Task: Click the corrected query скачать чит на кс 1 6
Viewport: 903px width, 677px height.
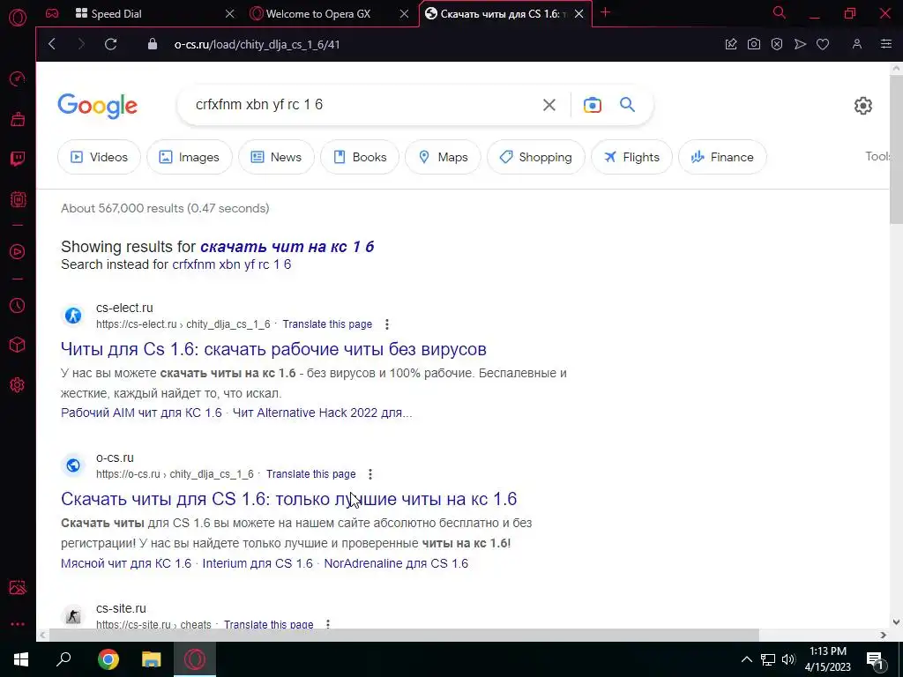Action: pos(287,247)
